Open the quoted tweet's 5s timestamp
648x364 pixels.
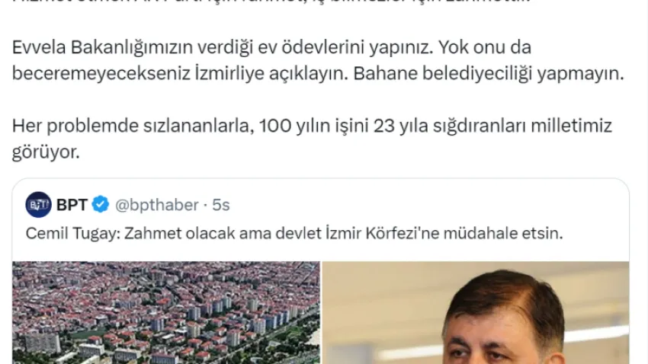coord(220,205)
